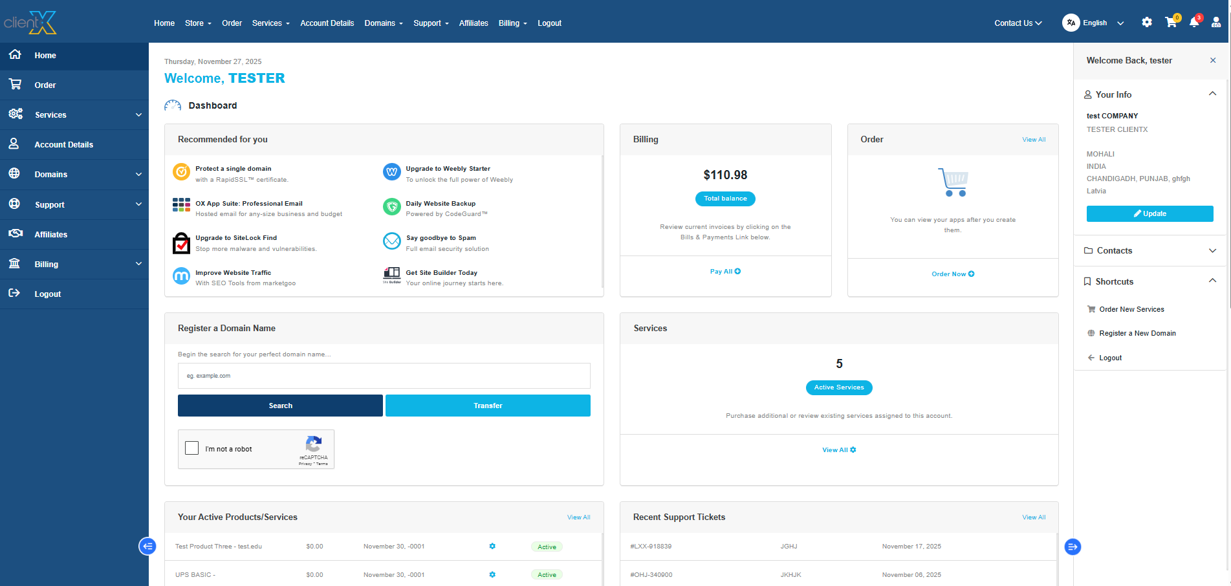Click the ClientX logo
The height and width of the screenshot is (586, 1231).
(30, 23)
